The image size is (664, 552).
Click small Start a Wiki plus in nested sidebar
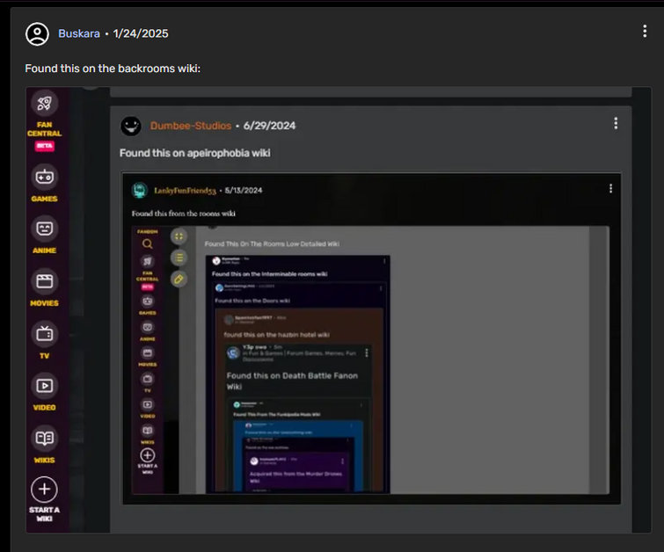point(148,455)
